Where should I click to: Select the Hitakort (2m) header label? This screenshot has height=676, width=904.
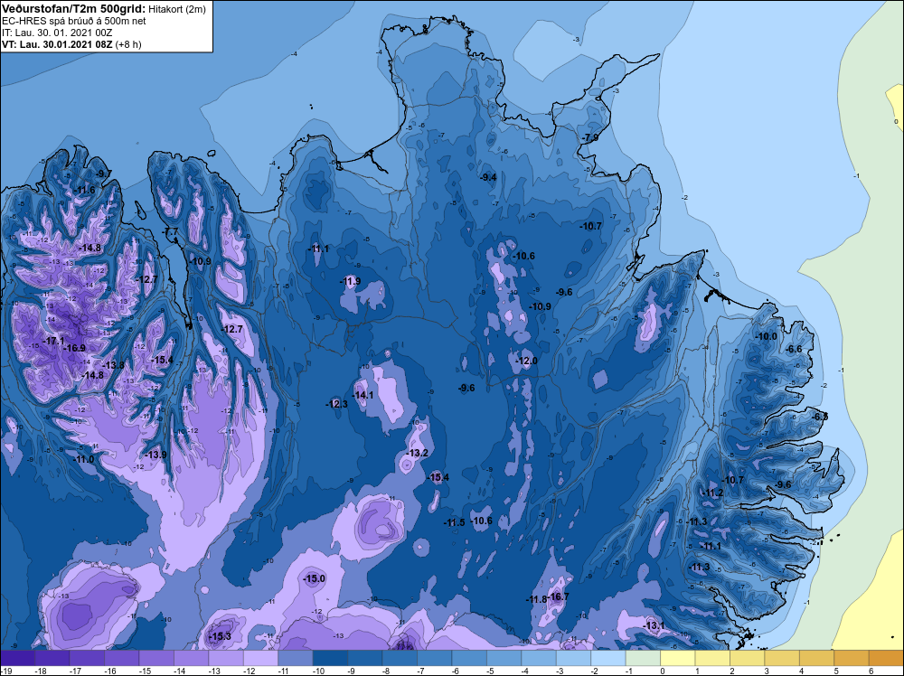[176, 9]
